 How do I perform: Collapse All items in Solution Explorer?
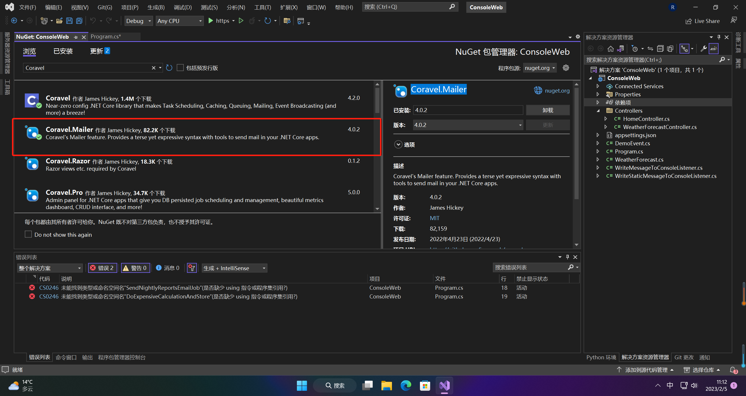point(661,48)
